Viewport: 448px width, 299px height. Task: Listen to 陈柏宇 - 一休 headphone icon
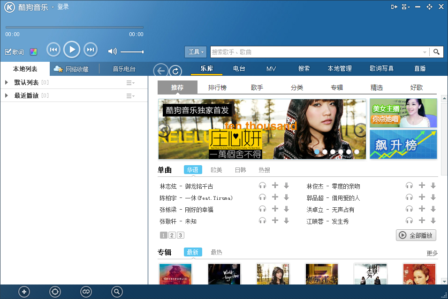pyautogui.click(x=262, y=197)
